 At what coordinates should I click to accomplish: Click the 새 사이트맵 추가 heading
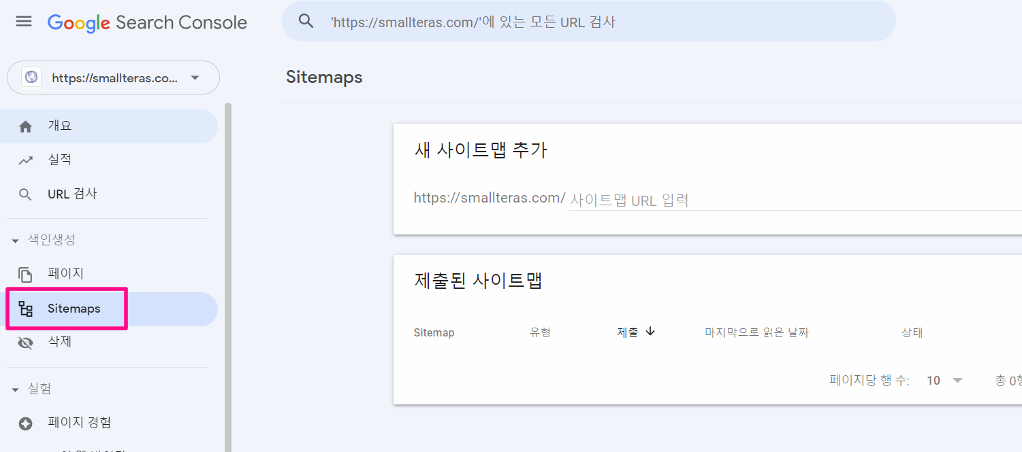[x=481, y=150]
